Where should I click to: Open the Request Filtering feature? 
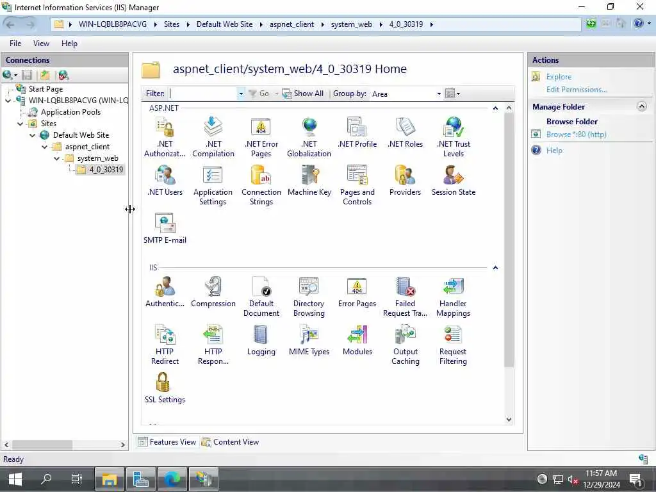(x=453, y=345)
